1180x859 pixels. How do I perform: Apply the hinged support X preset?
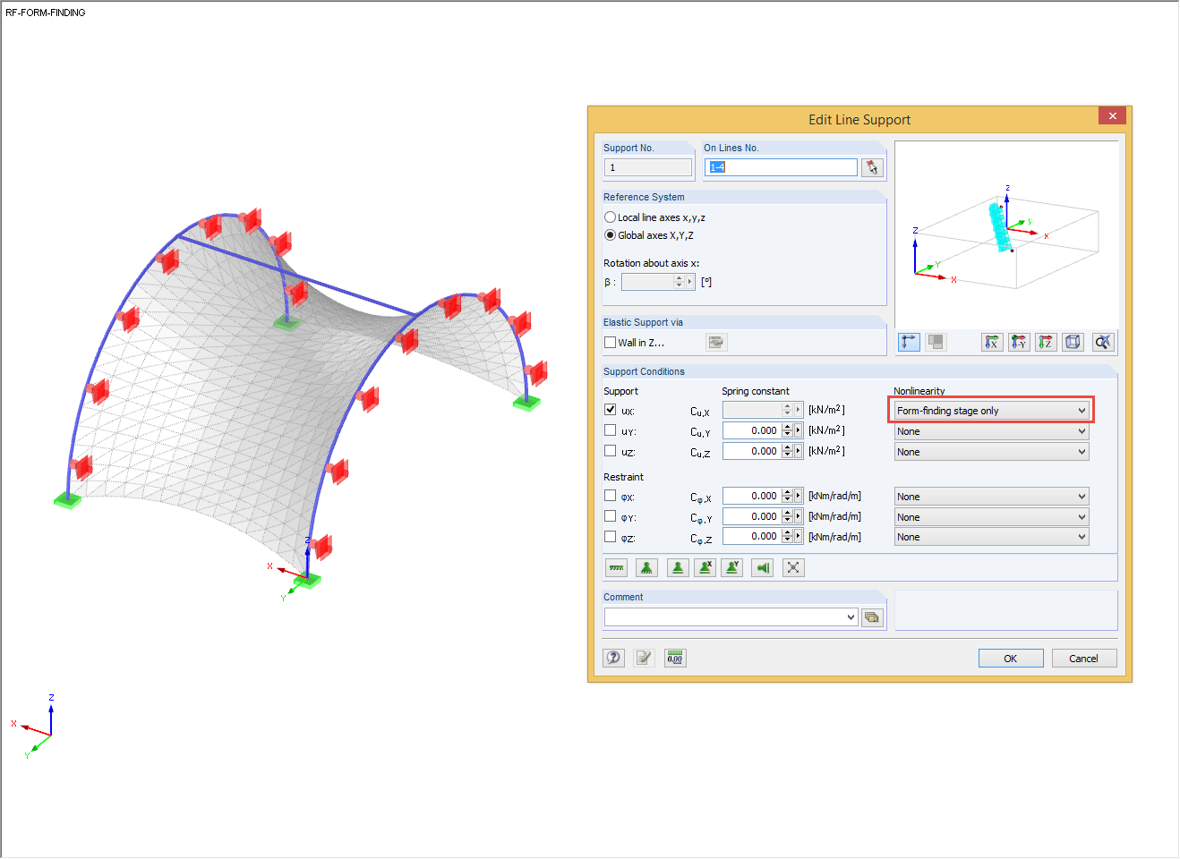pos(705,567)
